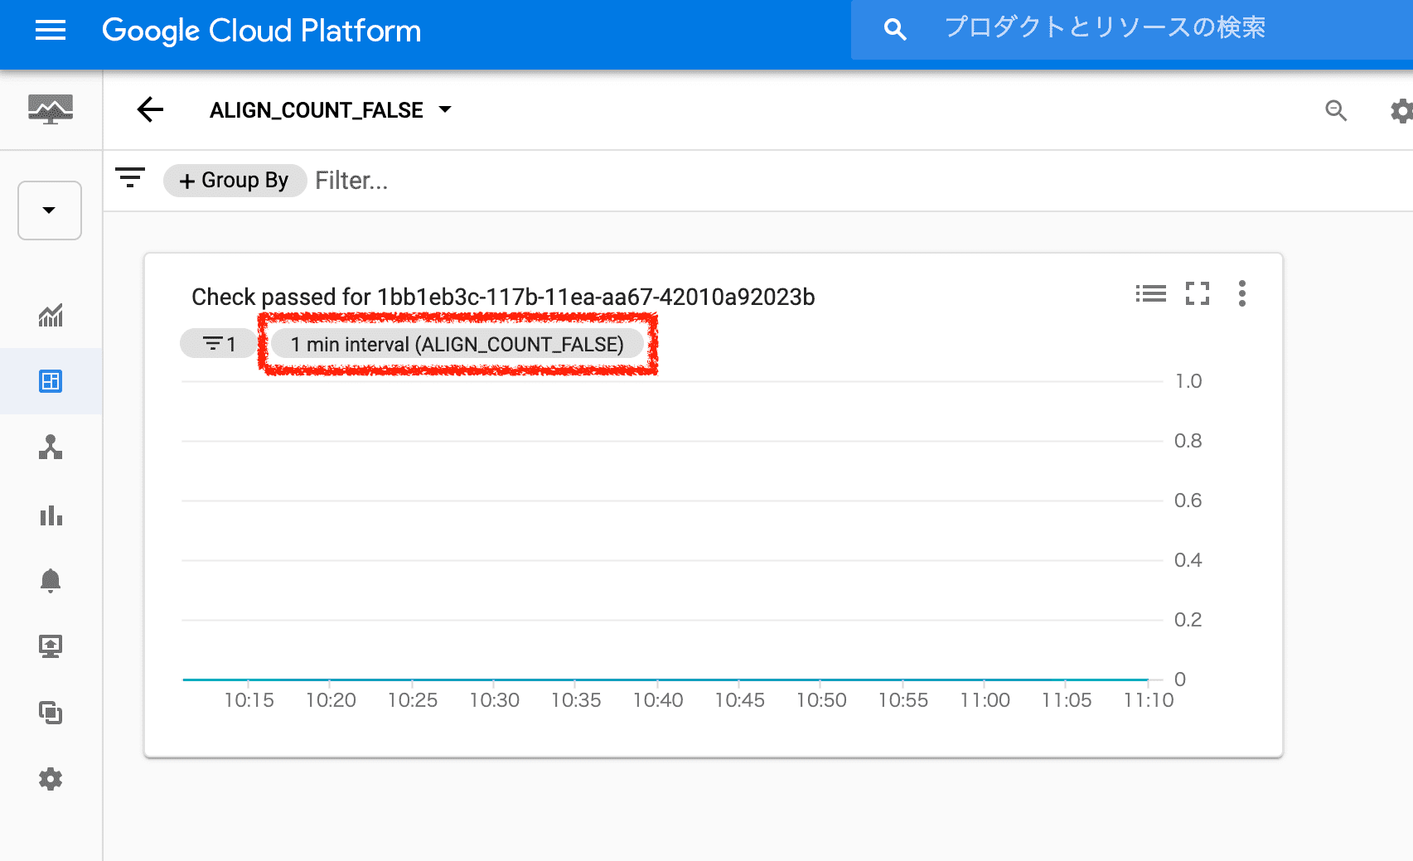Expand the workspace selector dropdown in sidebar
Screen dimensions: 1413x861
point(50,210)
